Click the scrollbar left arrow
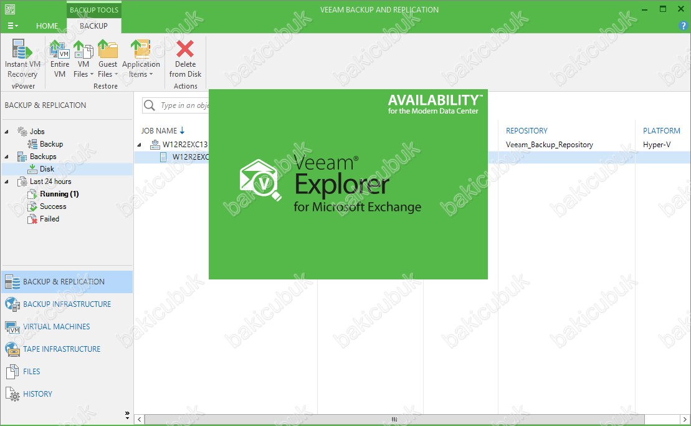 point(139,419)
